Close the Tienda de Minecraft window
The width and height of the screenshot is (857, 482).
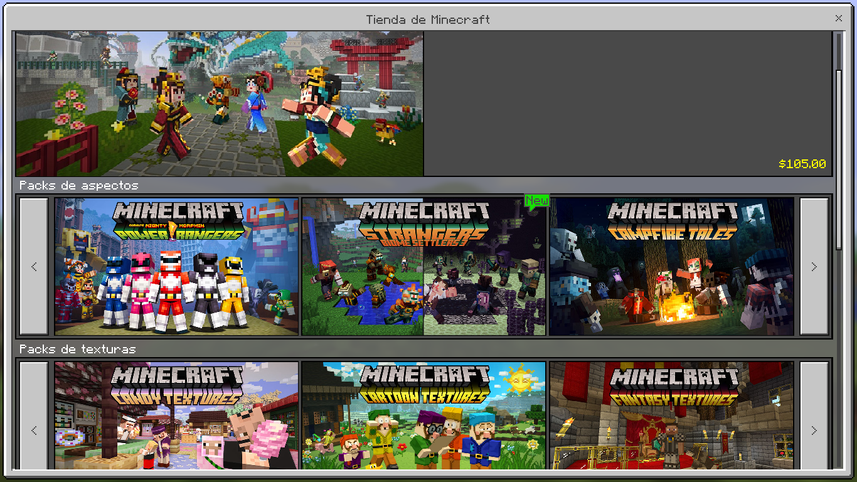pyautogui.click(x=838, y=19)
